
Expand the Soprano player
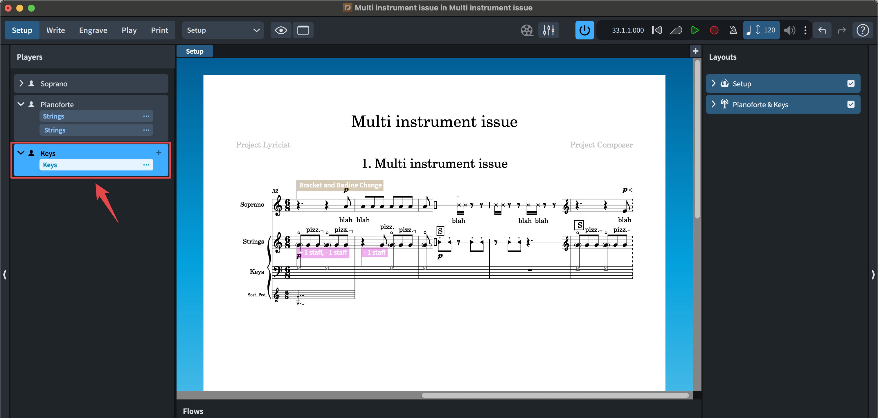point(21,83)
